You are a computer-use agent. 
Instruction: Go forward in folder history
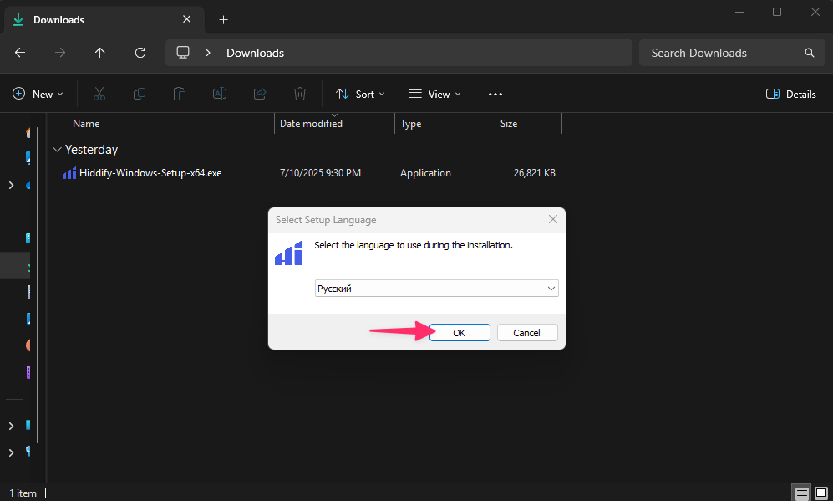pyautogui.click(x=60, y=53)
